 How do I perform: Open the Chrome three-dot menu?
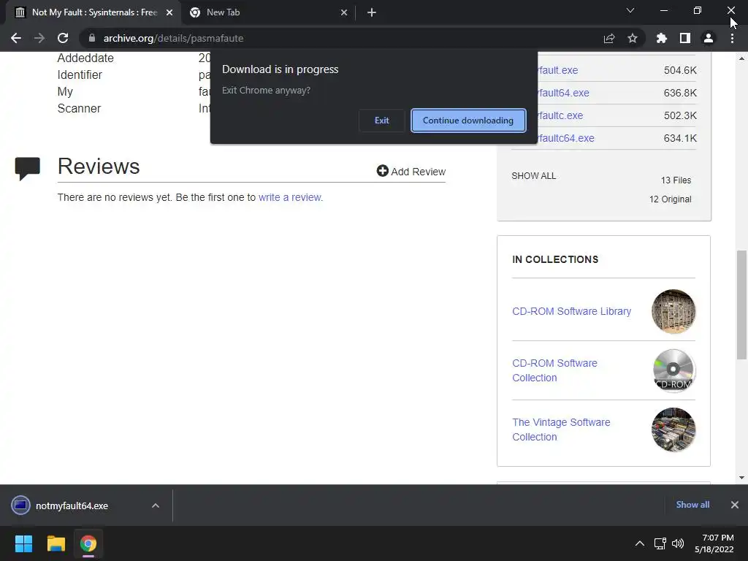coord(732,38)
